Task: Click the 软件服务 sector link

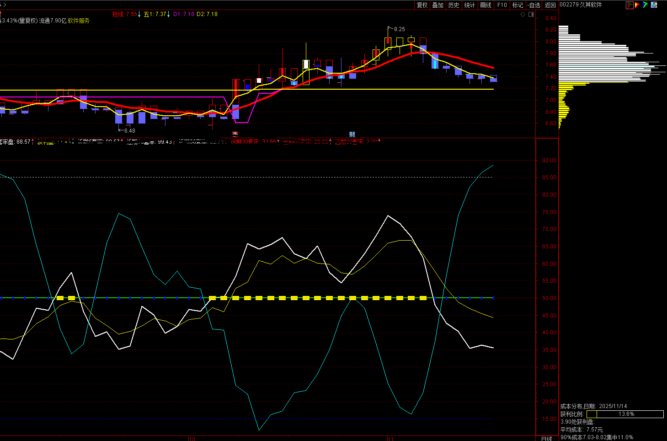Action: (x=79, y=21)
